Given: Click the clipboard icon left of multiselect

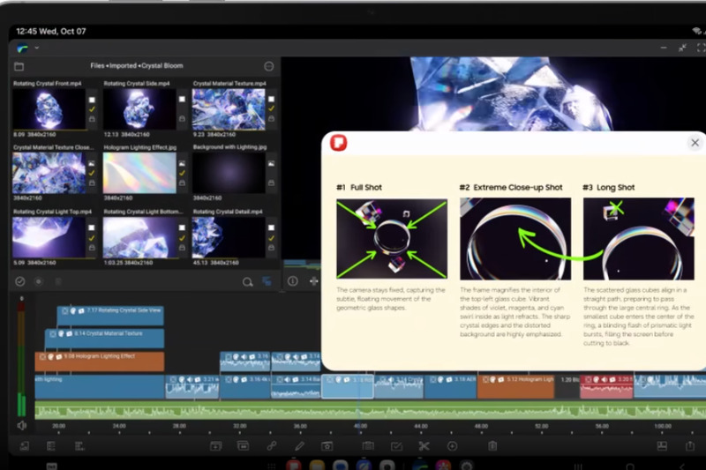Looking at the screenshot, I should click(368, 445).
